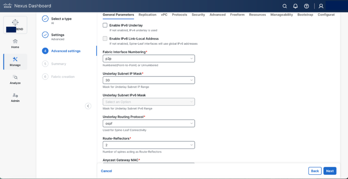Switch to Manageability tab
Screen dimensions: 348x179
pos(282,15)
